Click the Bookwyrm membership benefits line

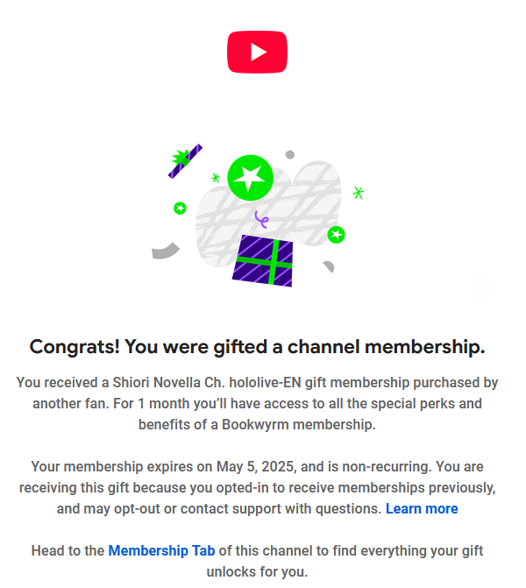click(258, 424)
